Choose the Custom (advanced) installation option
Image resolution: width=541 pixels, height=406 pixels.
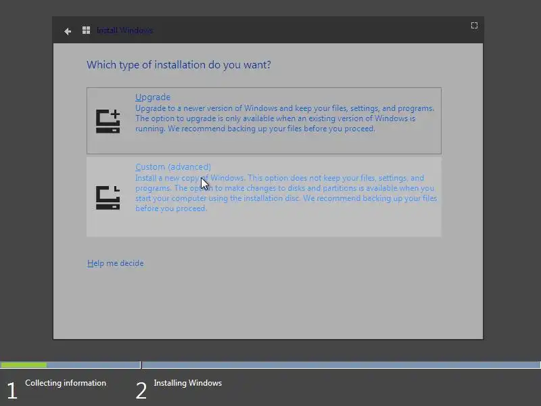click(264, 197)
